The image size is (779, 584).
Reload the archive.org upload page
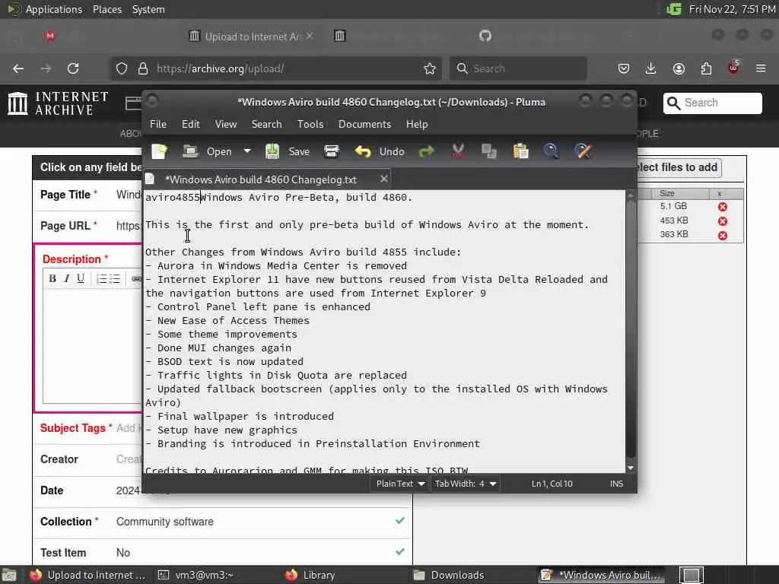73,68
